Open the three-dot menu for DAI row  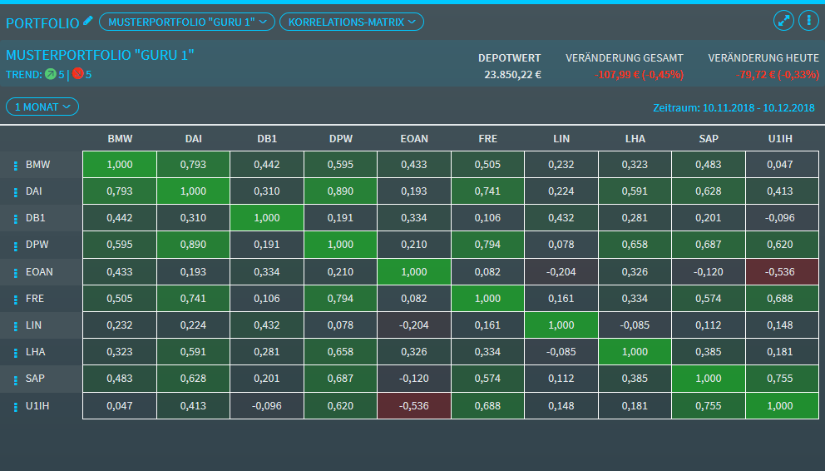[x=15, y=192]
